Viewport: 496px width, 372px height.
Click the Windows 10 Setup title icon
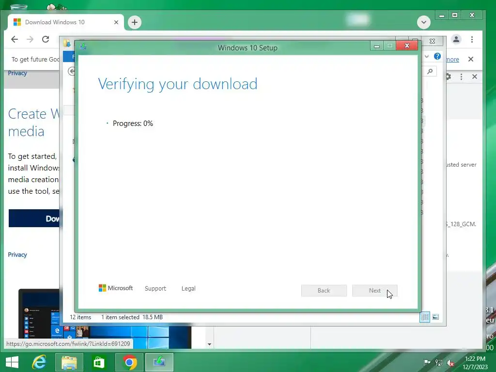[x=83, y=47]
